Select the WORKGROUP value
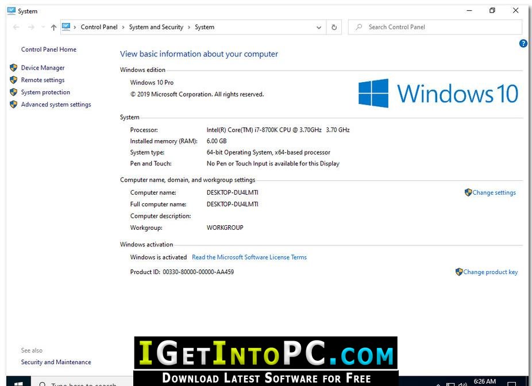 [x=225, y=227]
